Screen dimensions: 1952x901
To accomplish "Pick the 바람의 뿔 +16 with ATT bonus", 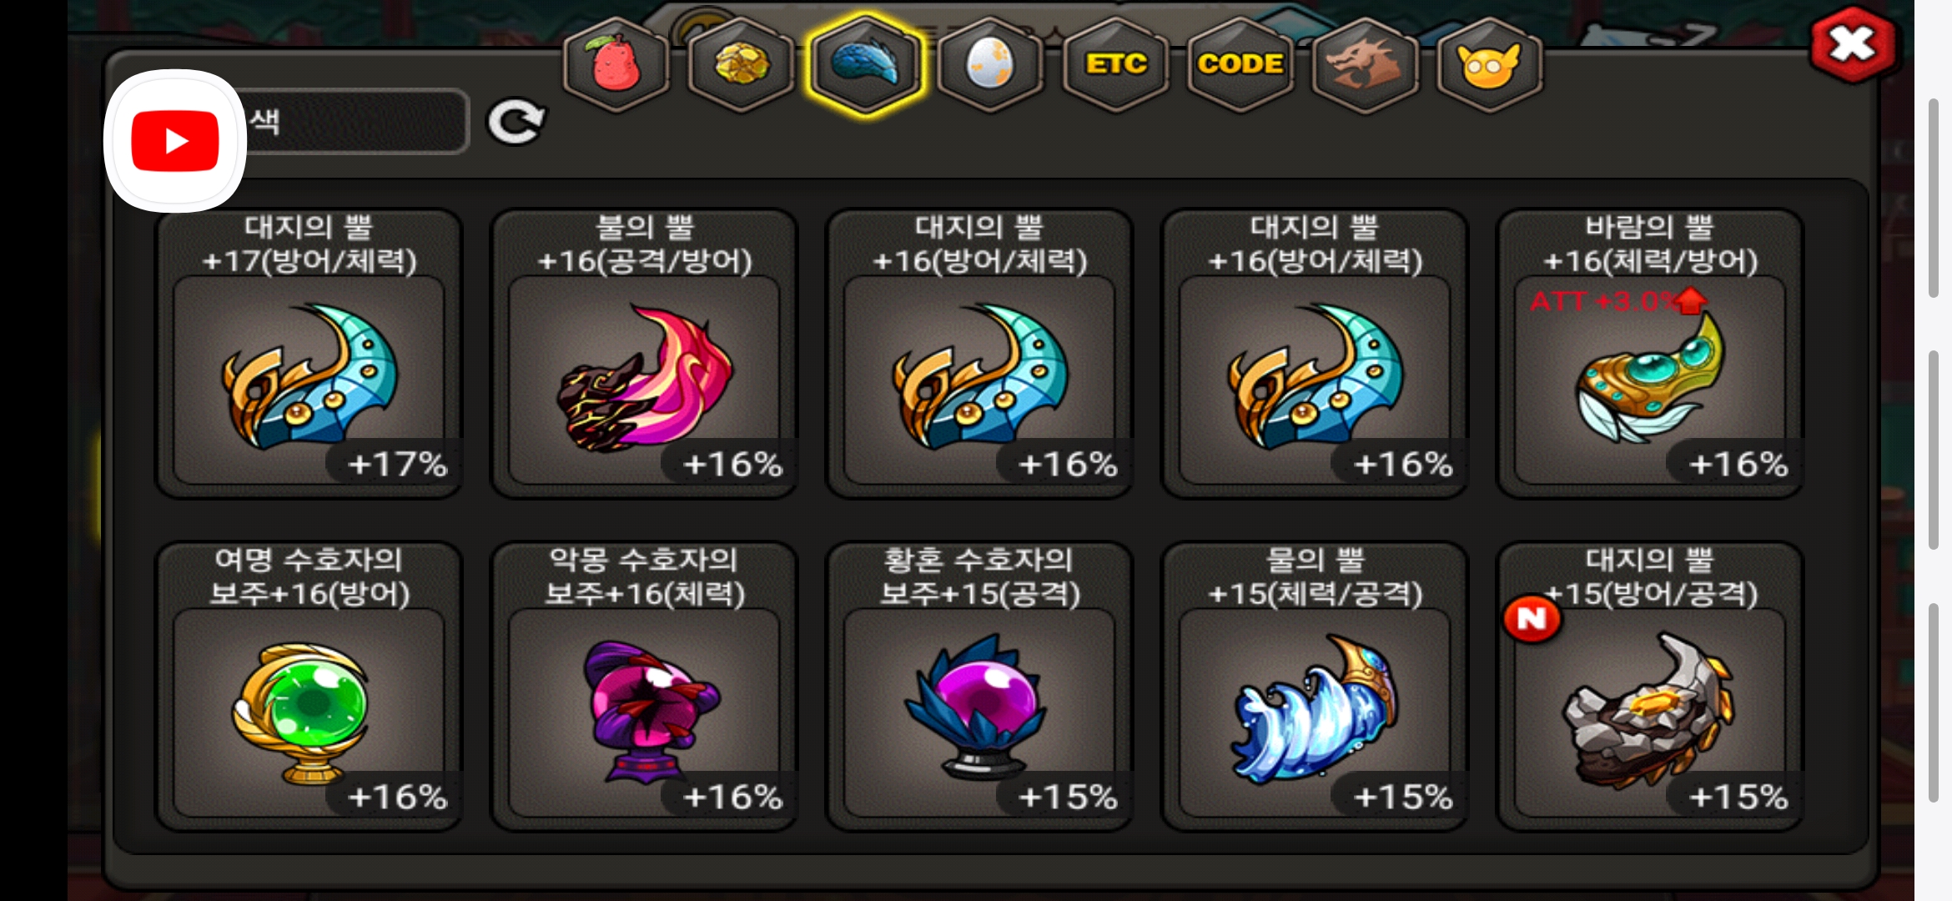I will [x=1650, y=353].
